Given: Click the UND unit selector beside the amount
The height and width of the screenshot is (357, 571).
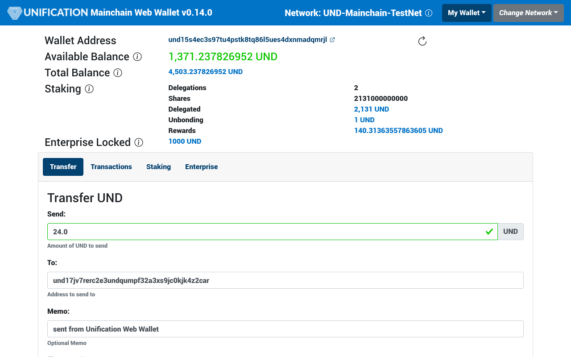Looking at the screenshot, I should click(x=510, y=231).
